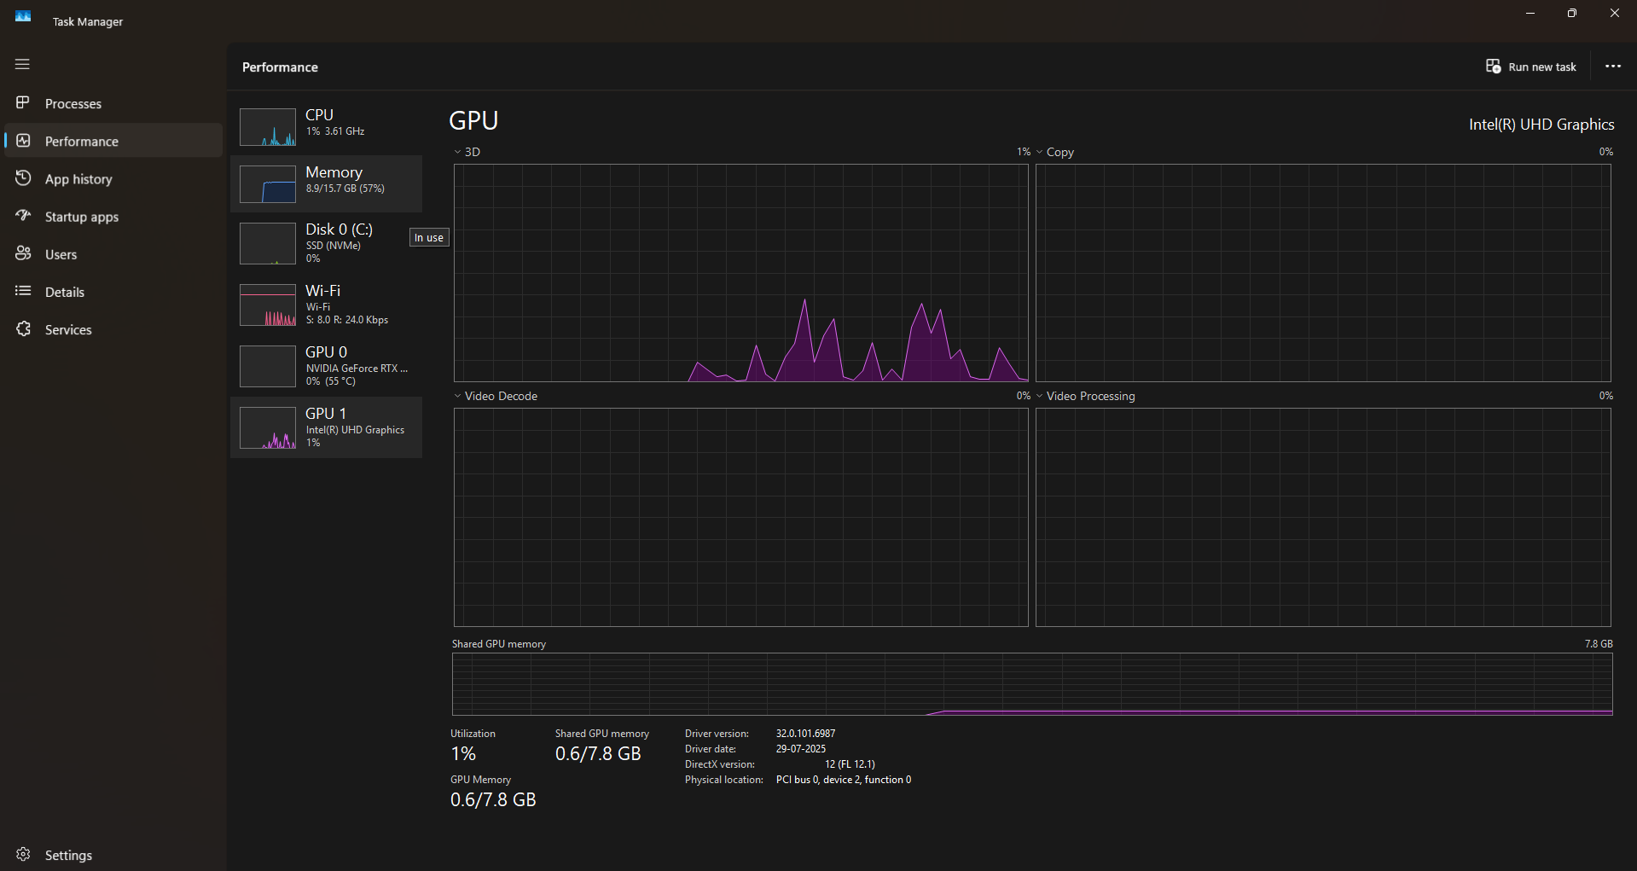Image resolution: width=1637 pixels, height=871 pixels.
Task: Close the Task Manager window
Action: (x=1614, y=14)
